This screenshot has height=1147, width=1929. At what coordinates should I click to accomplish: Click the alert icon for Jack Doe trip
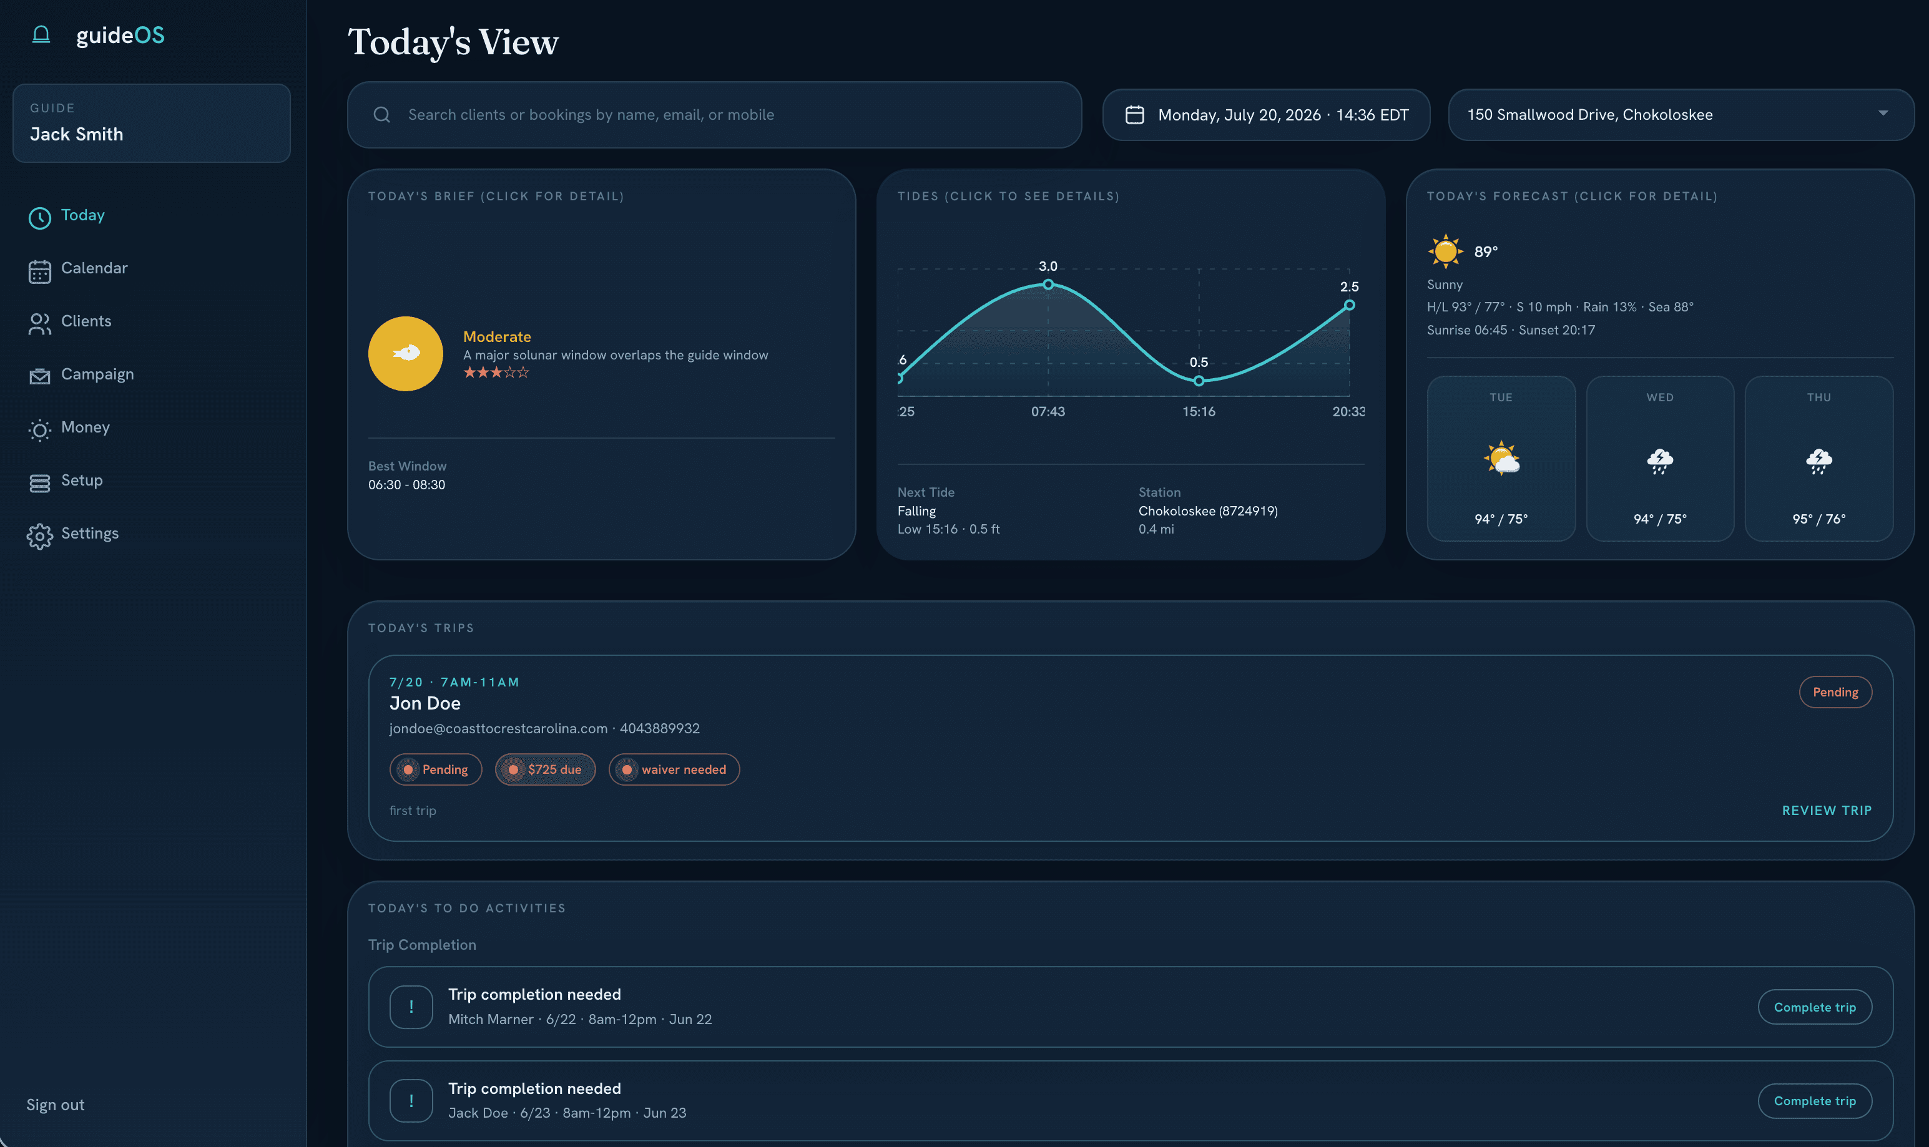(411, 1100)
